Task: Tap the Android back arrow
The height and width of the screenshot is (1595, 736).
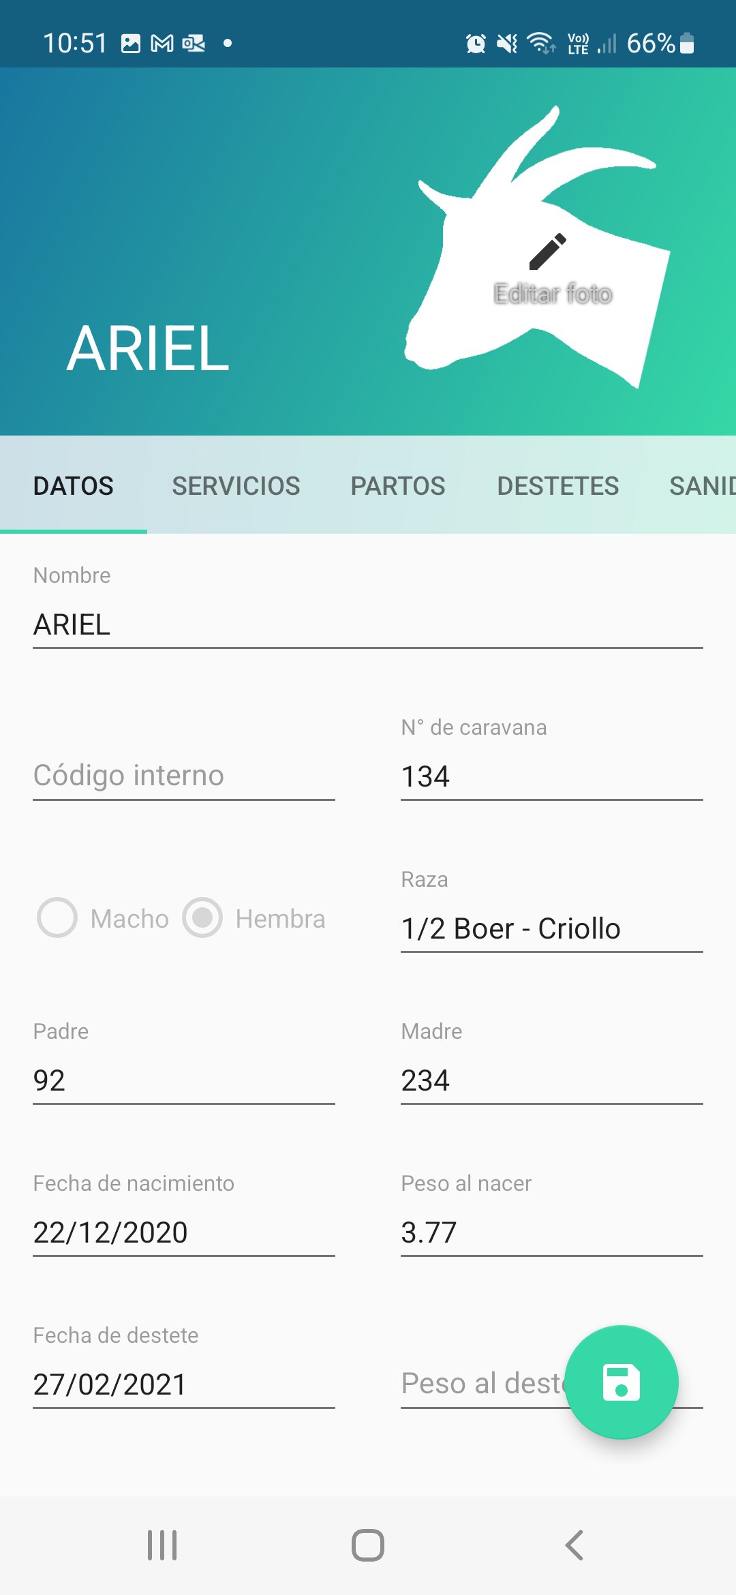Action: 574,1545
